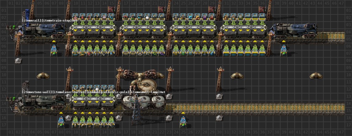Click the red entity above column 29 at the top
352x136 pixels.
(212, 10)
